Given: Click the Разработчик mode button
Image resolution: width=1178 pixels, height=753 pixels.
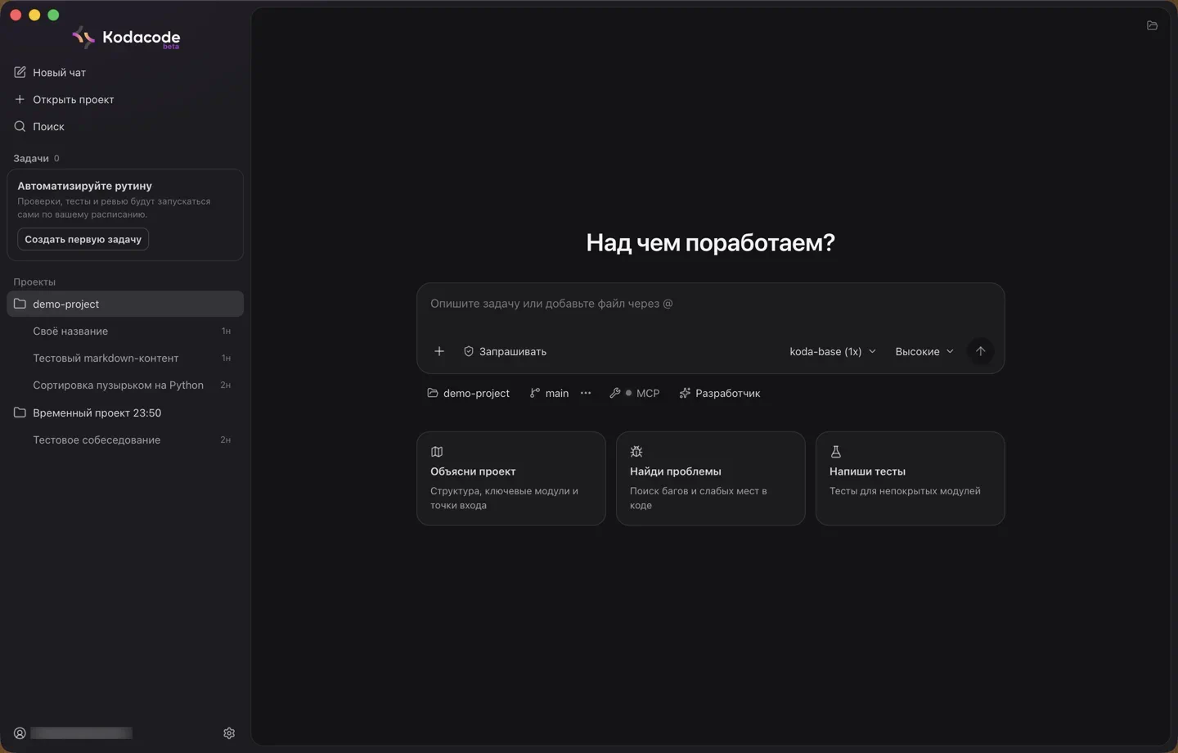Looking at the screenshot, I should (x=720, y=393).
